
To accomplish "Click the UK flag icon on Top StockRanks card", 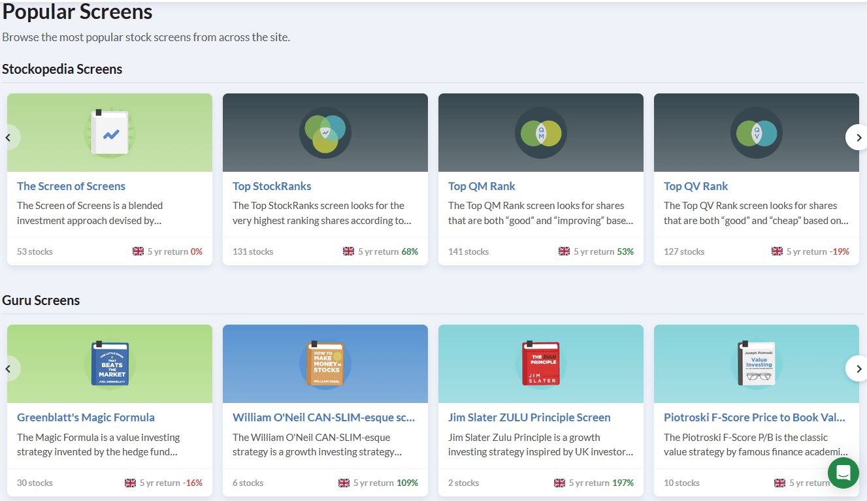I will (348, 251).
